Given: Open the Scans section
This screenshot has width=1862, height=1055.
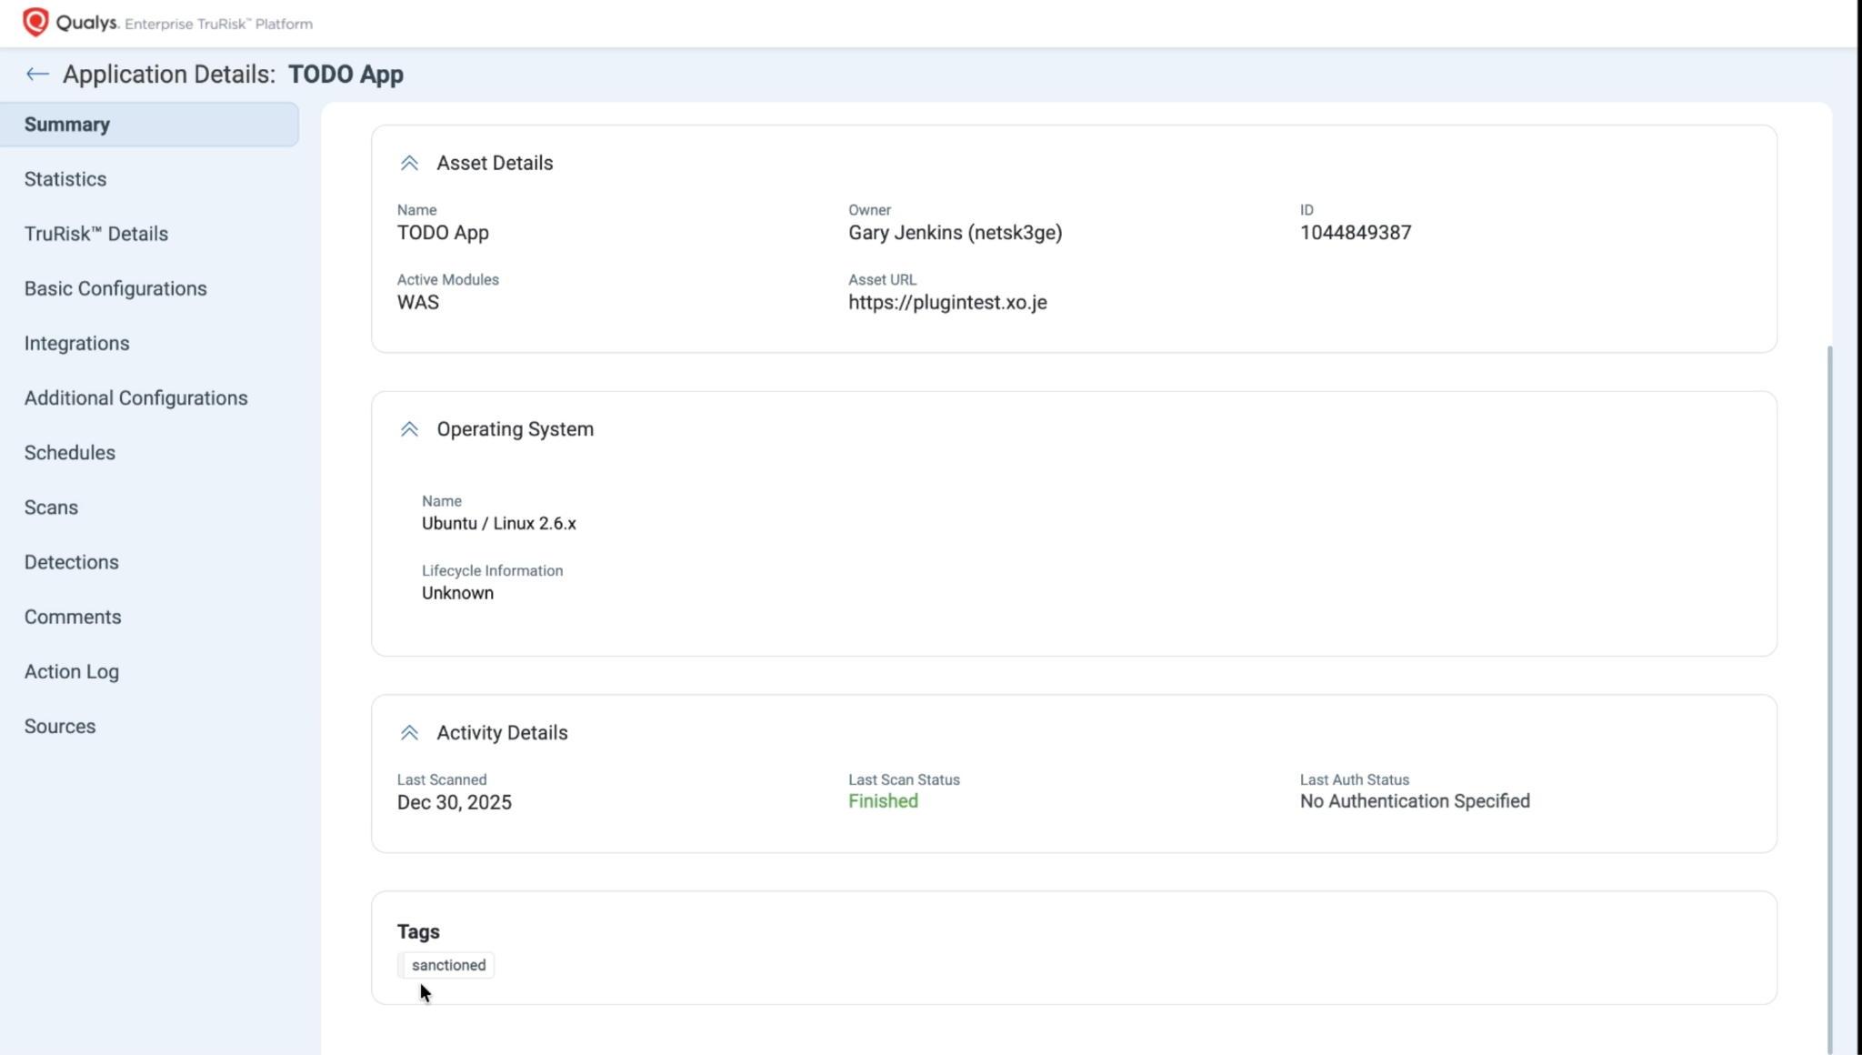Looking at the screenshot, I should click(x=51, y=507).
